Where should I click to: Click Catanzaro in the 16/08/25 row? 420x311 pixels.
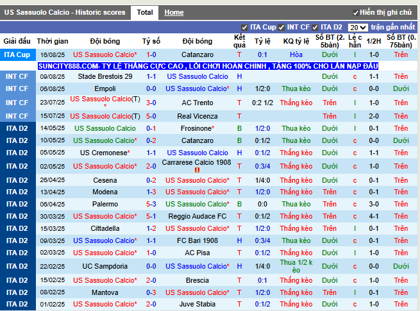click(x=197, y=55)
